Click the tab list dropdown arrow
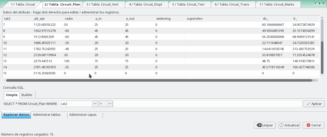327x137 pixels. pos(323,4)
